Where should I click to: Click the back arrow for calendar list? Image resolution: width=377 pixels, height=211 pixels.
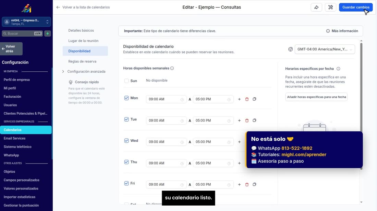point(58,7)
